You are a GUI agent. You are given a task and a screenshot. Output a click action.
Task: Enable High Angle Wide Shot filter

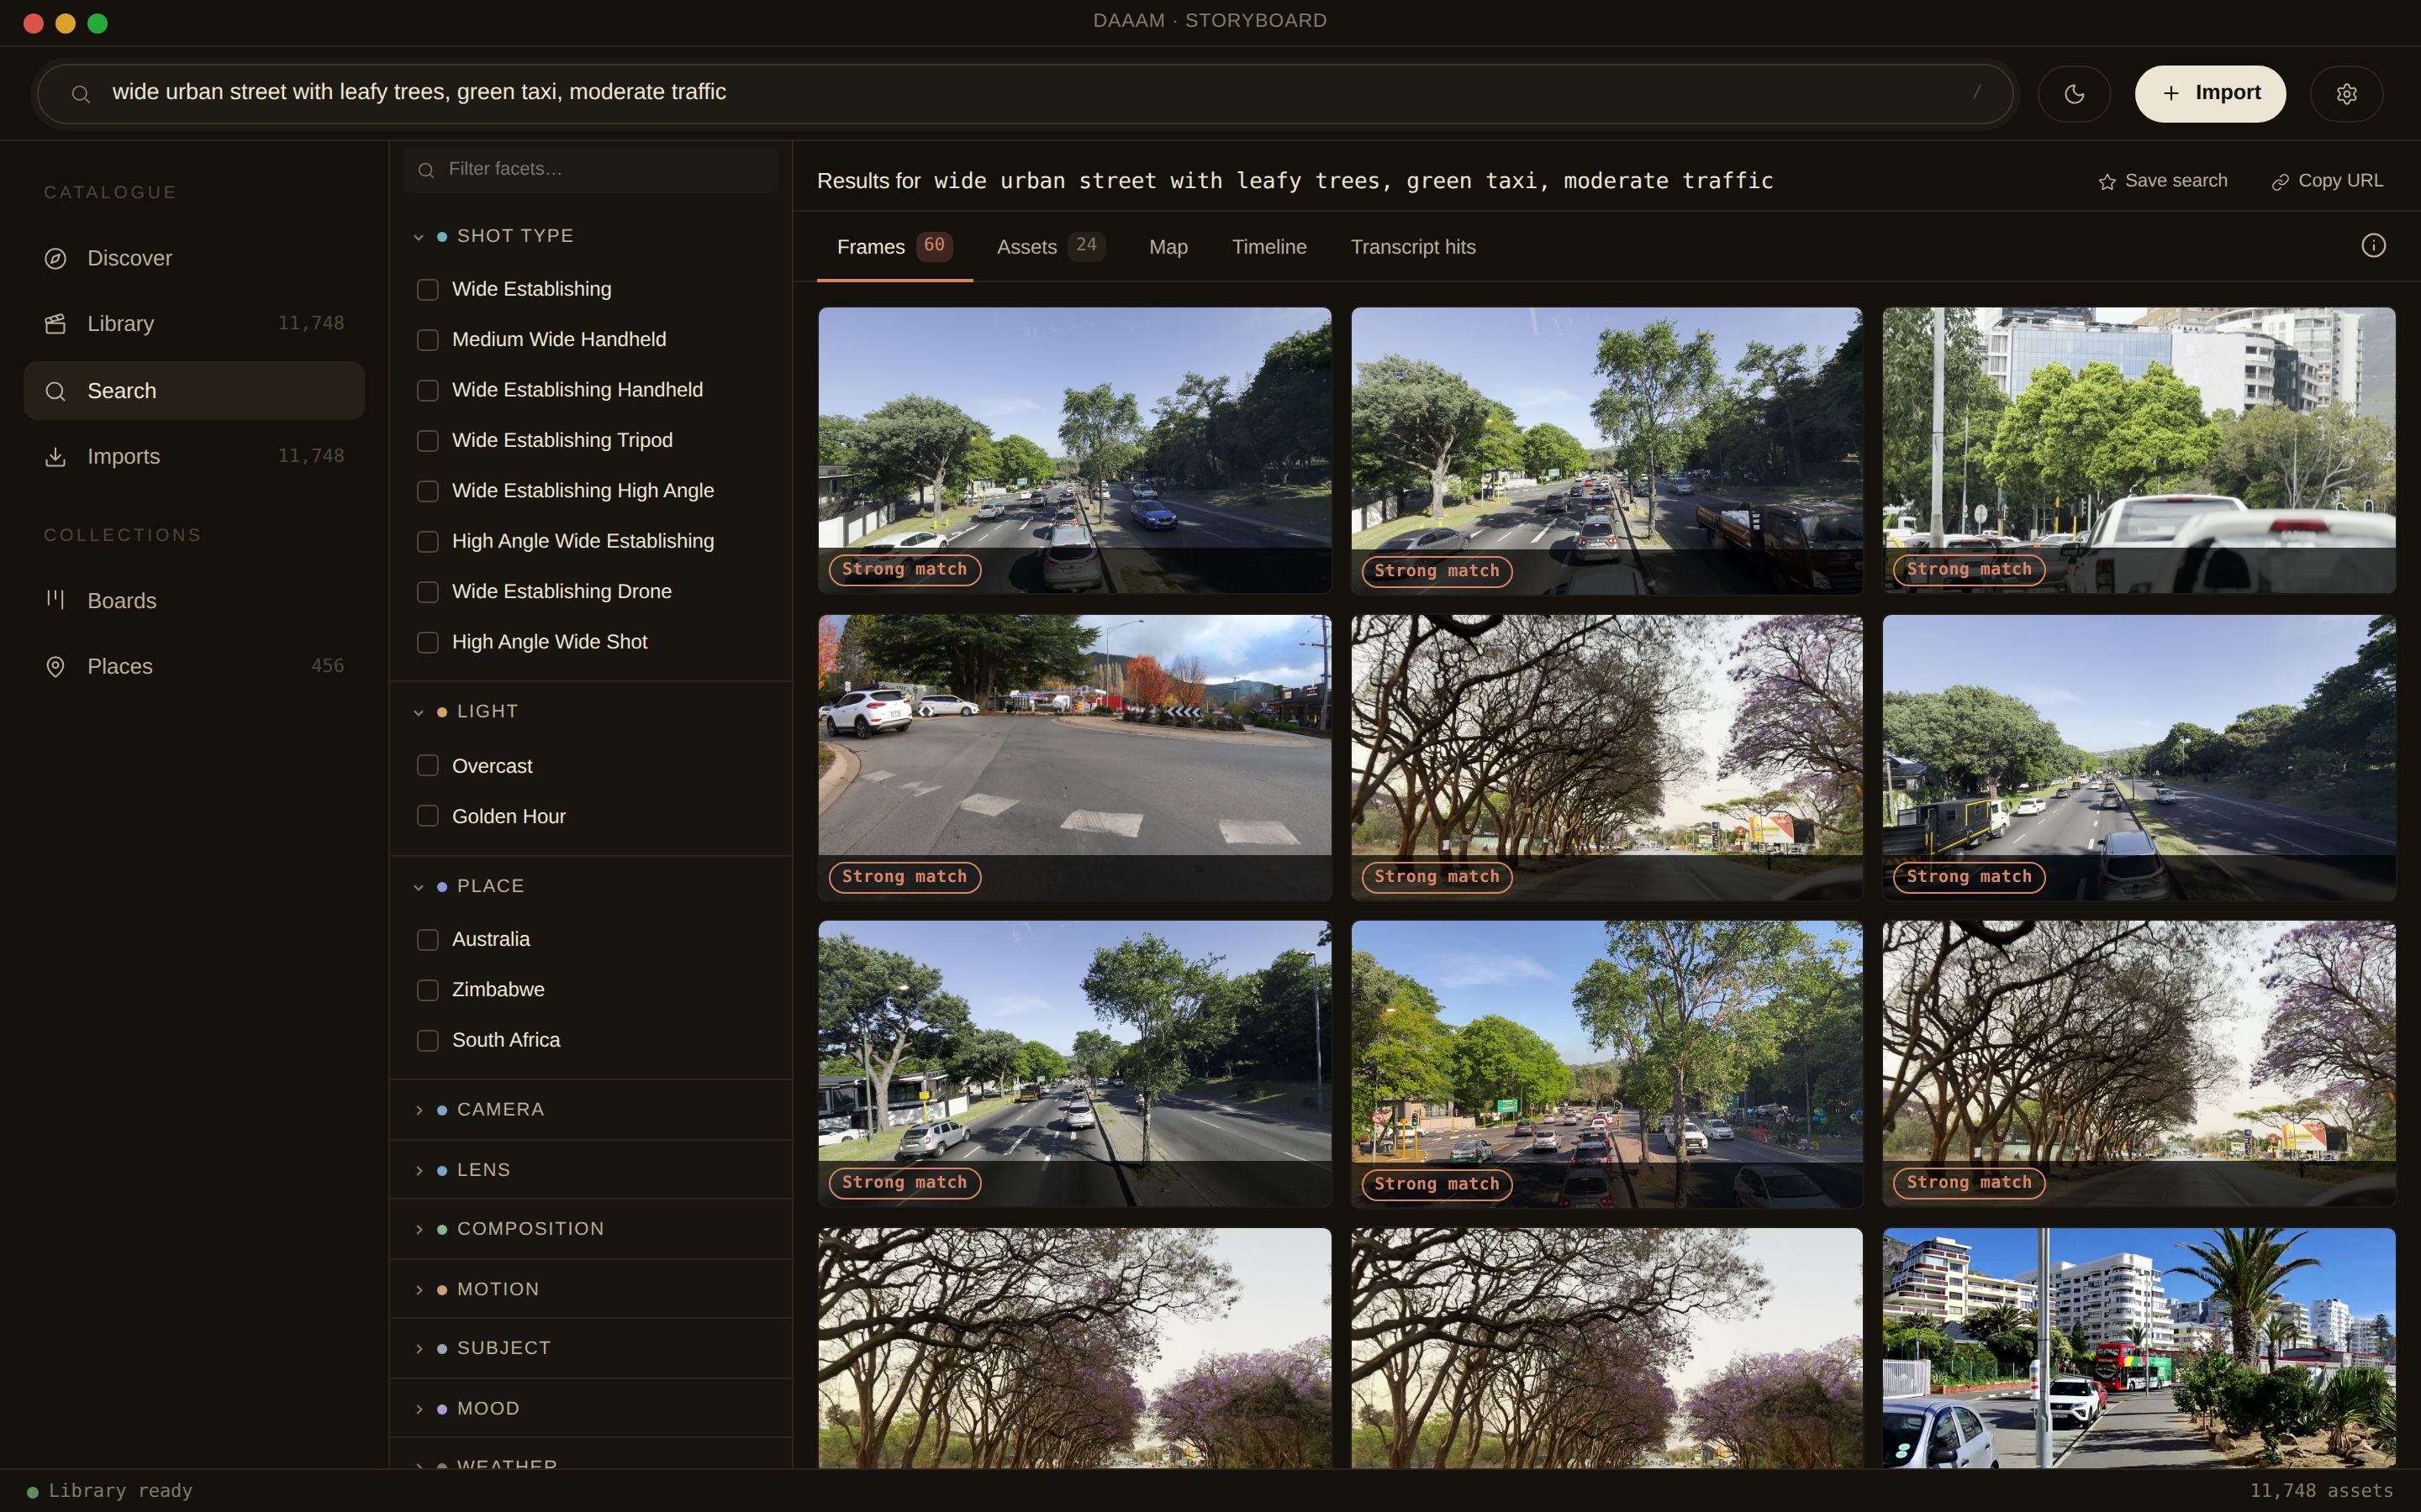coord(428,642)
